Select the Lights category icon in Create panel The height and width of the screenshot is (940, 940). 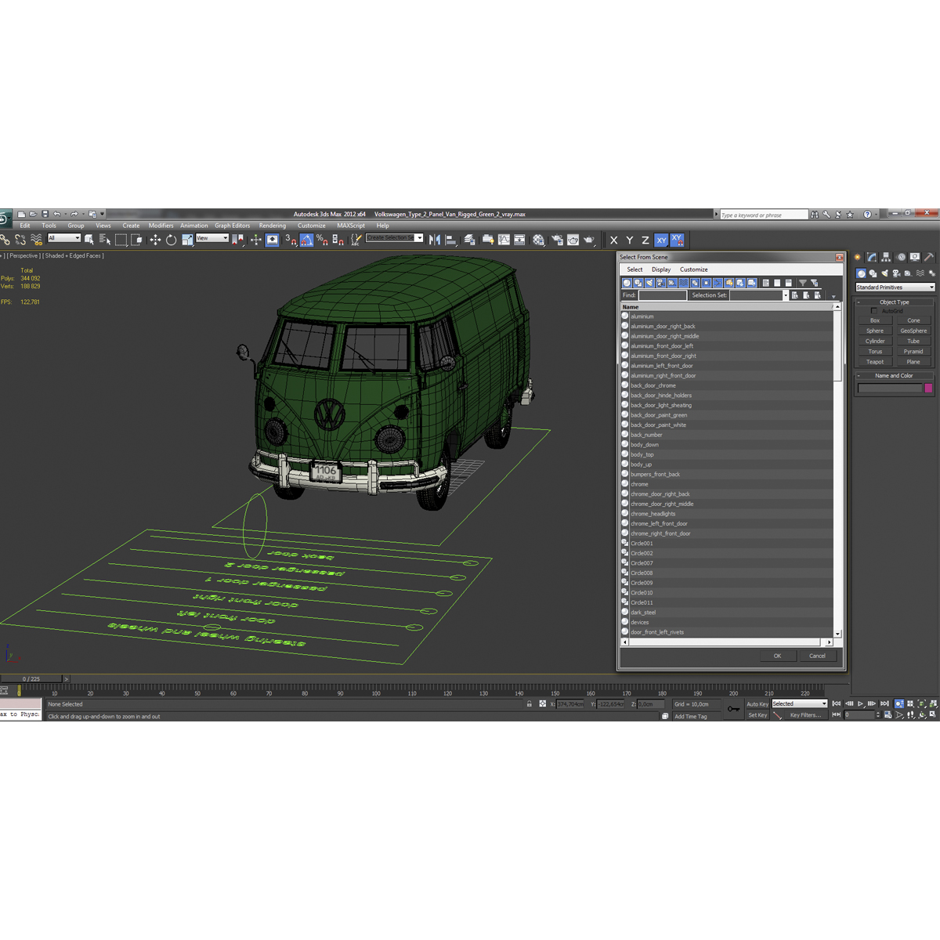click(884, 273)
